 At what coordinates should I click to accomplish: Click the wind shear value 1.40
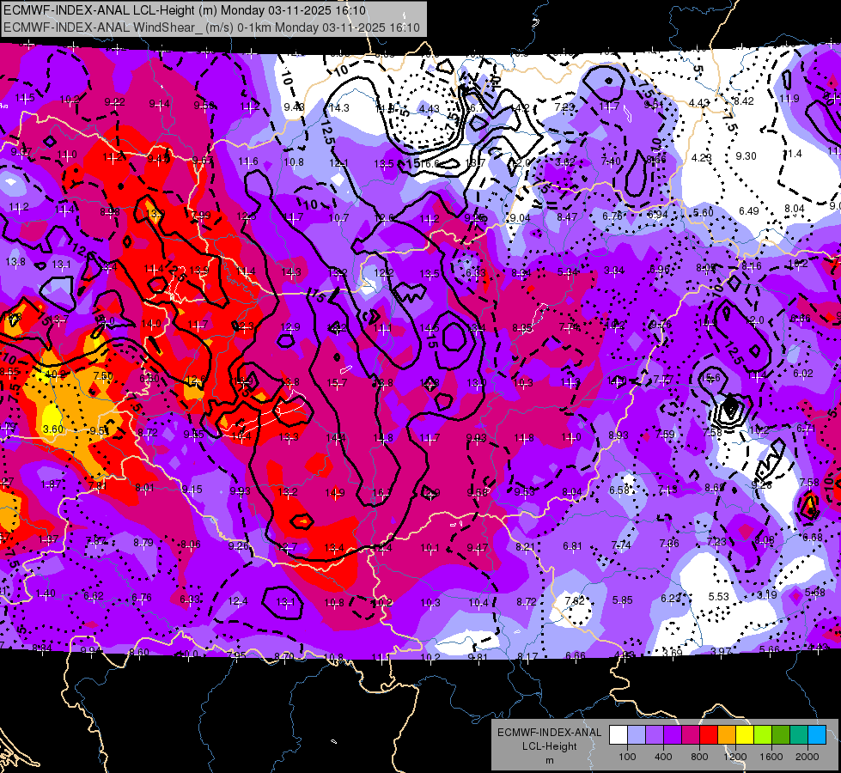[46, 593]
